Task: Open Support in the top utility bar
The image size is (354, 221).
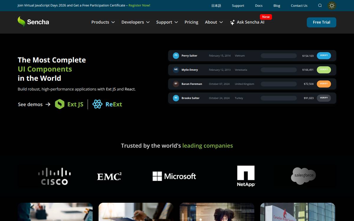Action: [x=238, y=6]
